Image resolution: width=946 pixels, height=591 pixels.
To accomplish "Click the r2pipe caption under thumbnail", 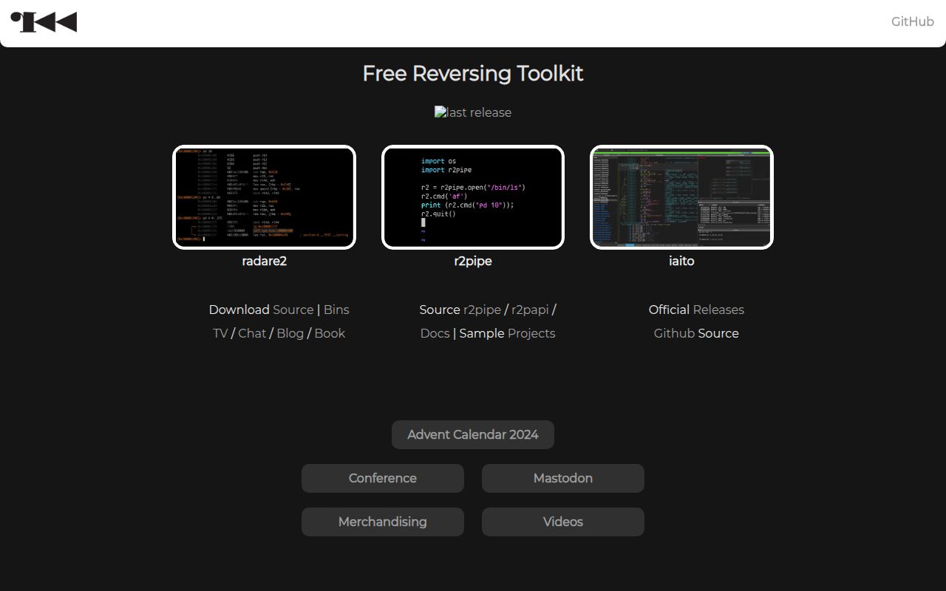I will coord(473,261).
